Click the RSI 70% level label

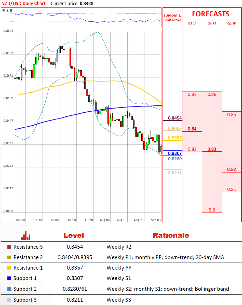(x=11, y=14)
